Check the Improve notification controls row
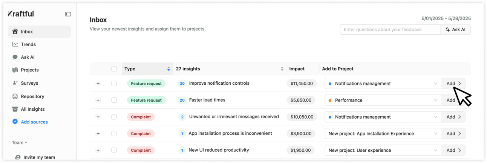This screenshot has height=163, width=487. click(x=114, y=84)
